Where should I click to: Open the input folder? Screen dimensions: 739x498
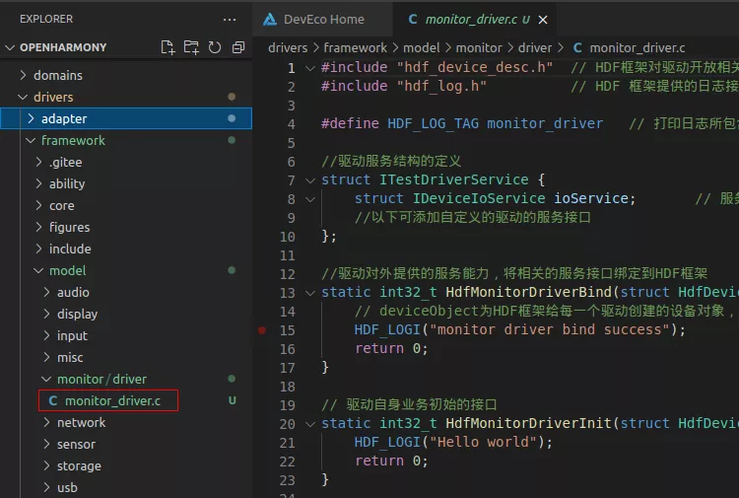tap(72, 335)
